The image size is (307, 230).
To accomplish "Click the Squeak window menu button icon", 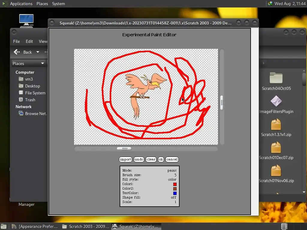I will point(52,23).
